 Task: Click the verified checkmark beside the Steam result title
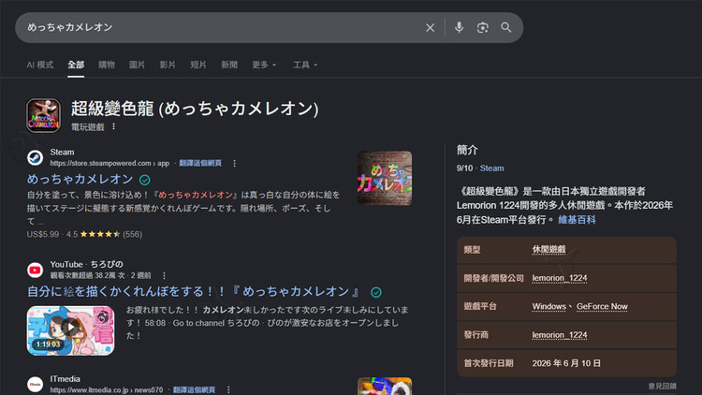tap(144, 180)
